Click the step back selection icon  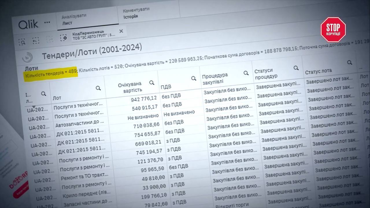pyautogui.click(x=36, y=40)
